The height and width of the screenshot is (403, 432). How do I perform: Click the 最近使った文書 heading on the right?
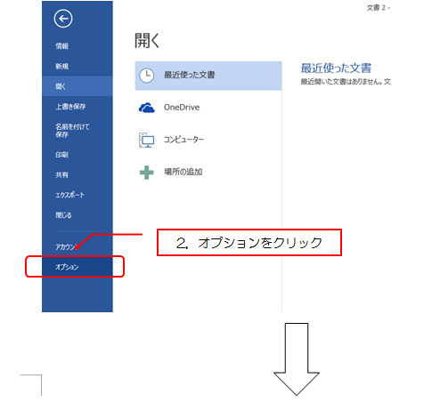point(336,69)
